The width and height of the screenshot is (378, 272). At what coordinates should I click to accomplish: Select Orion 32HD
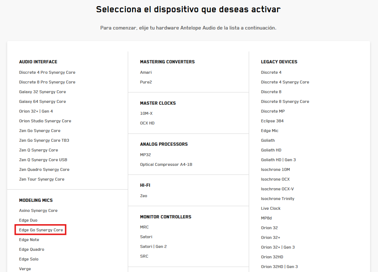point(272,257)
